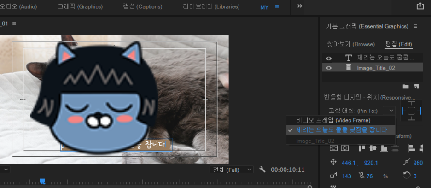Click the Essential Graphics panel title
The width and height of the screenshot is (431, 188).
coord(367,26)
